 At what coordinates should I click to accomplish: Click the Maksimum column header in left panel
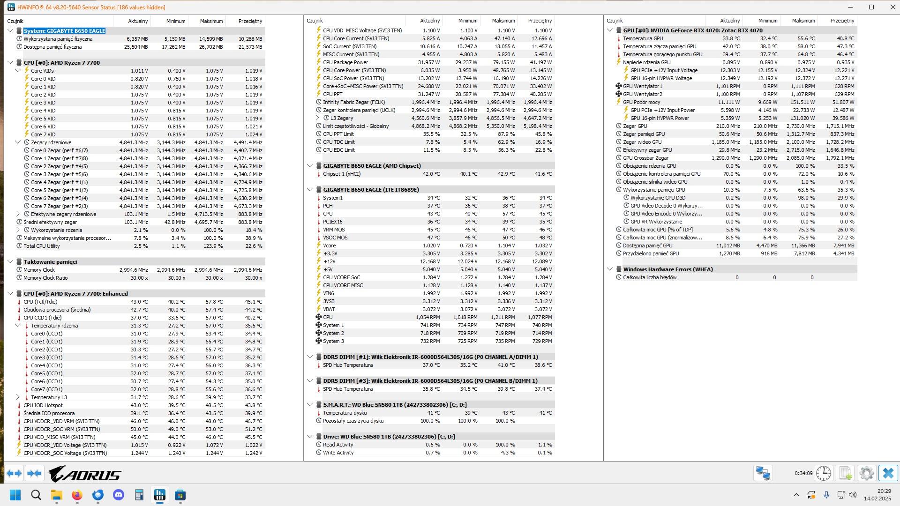coord(211,21)
